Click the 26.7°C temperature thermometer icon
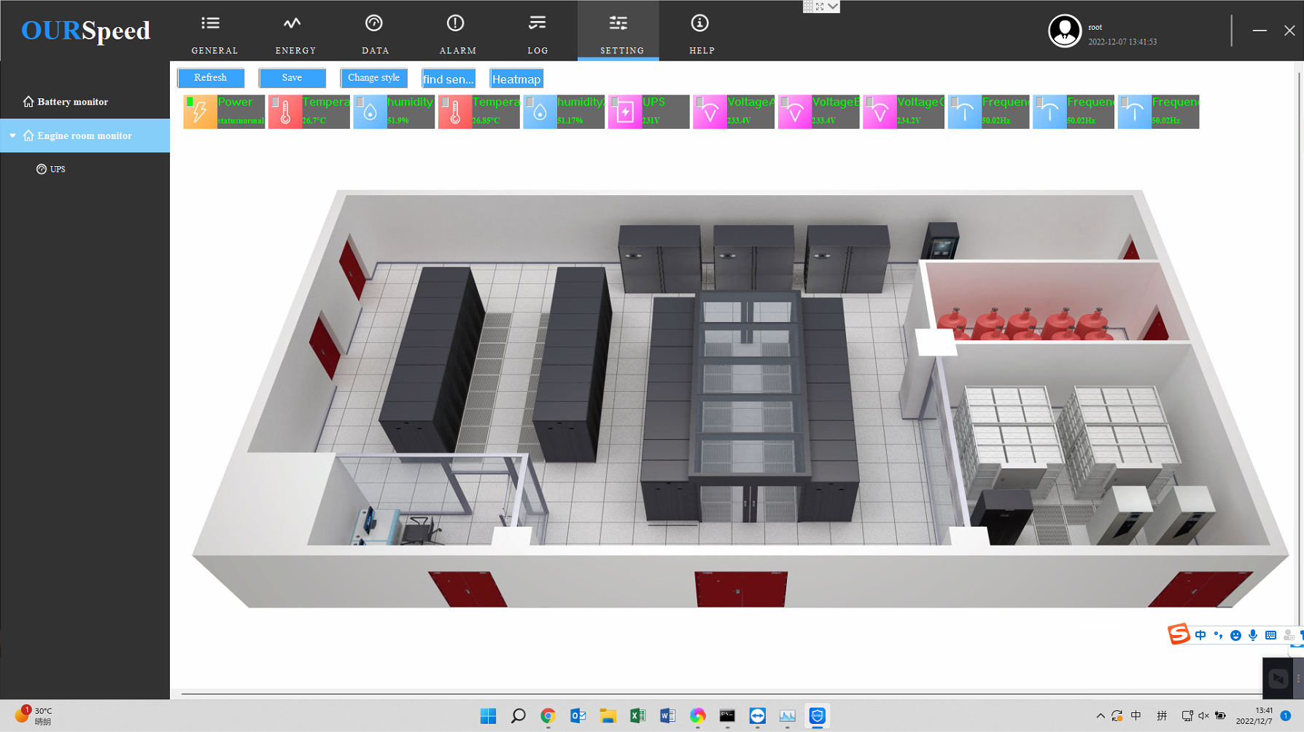The image size is (1304, 732). tap(285, 112)
